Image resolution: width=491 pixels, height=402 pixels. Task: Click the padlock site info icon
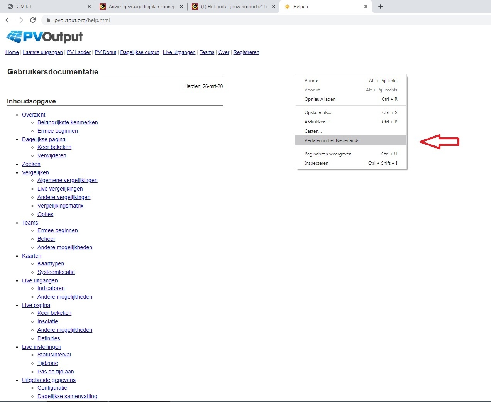(x=48, y=20)
